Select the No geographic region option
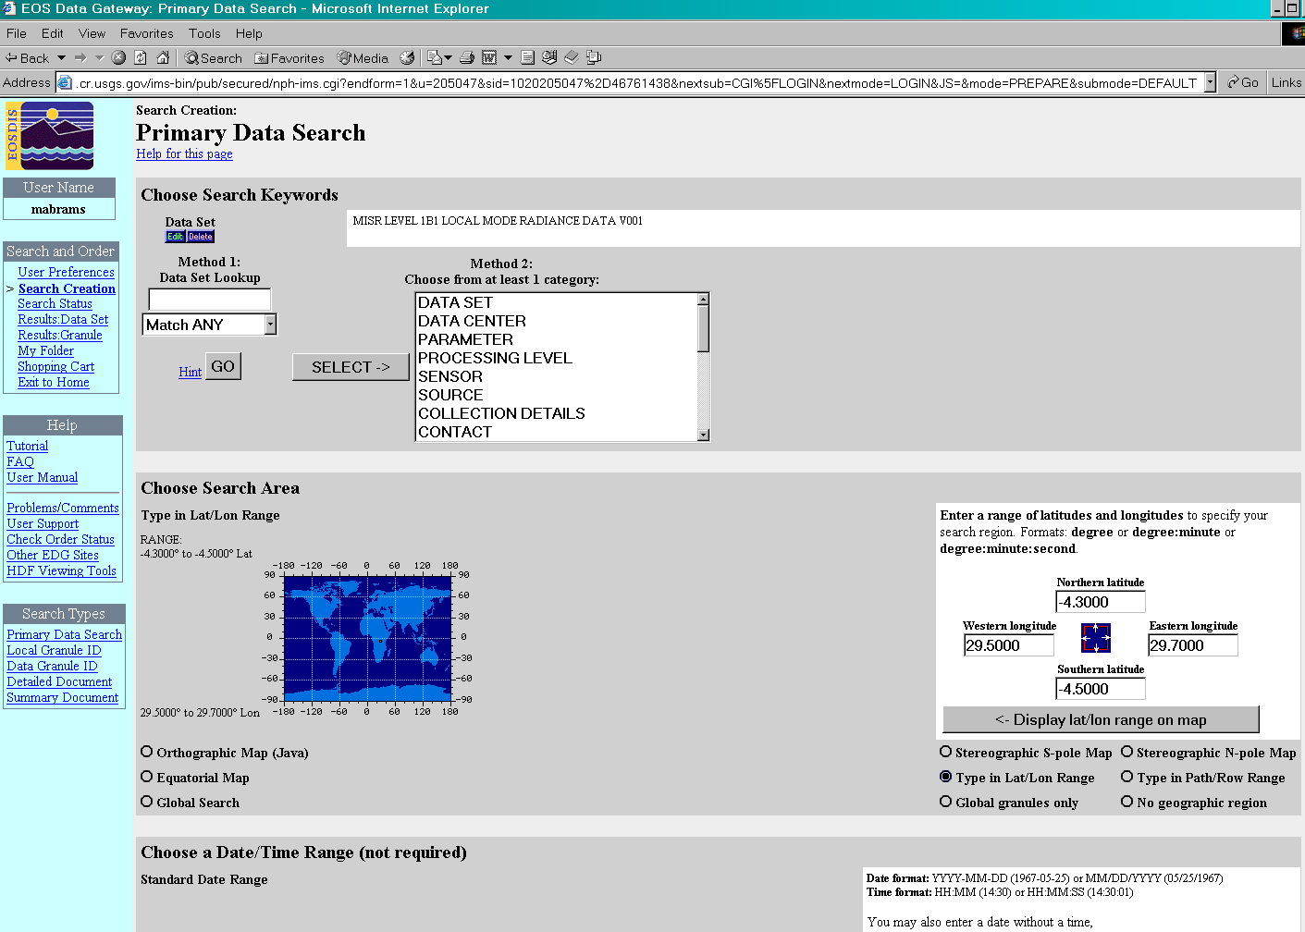 (1126, 802)
